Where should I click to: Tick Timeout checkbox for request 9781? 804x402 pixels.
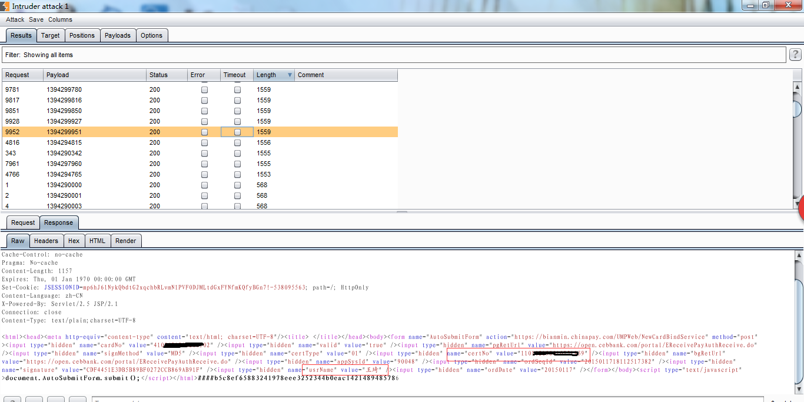(237, 90)
